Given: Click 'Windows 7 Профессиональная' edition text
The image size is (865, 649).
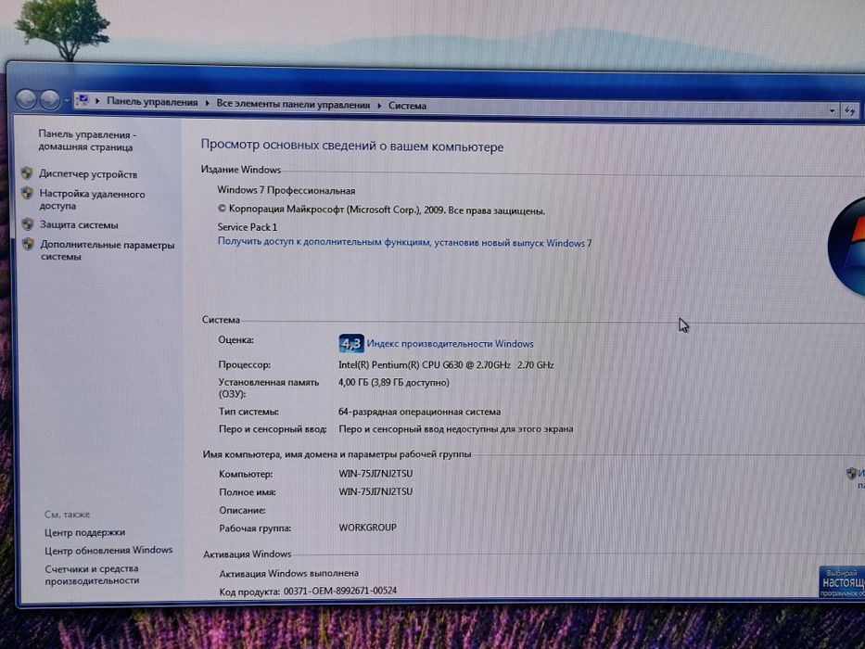Looking at the screenshot, I should click(x=286, y=190).
